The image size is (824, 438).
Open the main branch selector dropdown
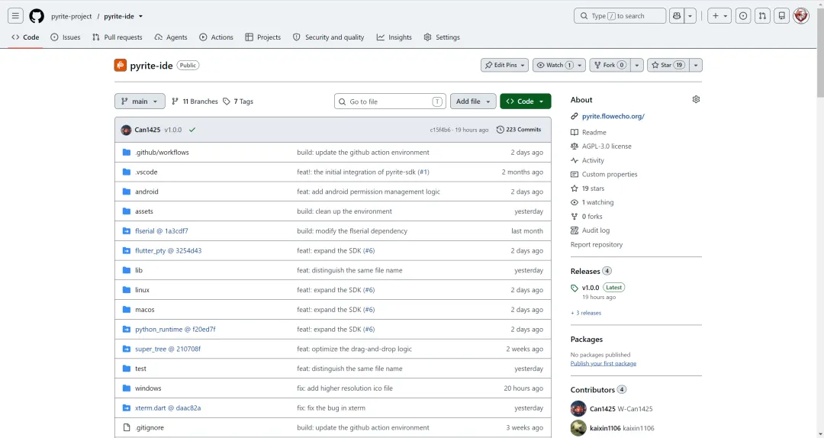(x=140, y=101)
